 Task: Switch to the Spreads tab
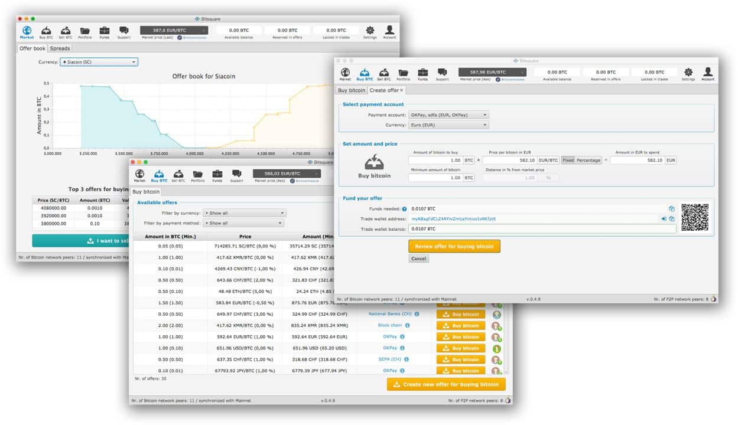(x=60, y=48)
